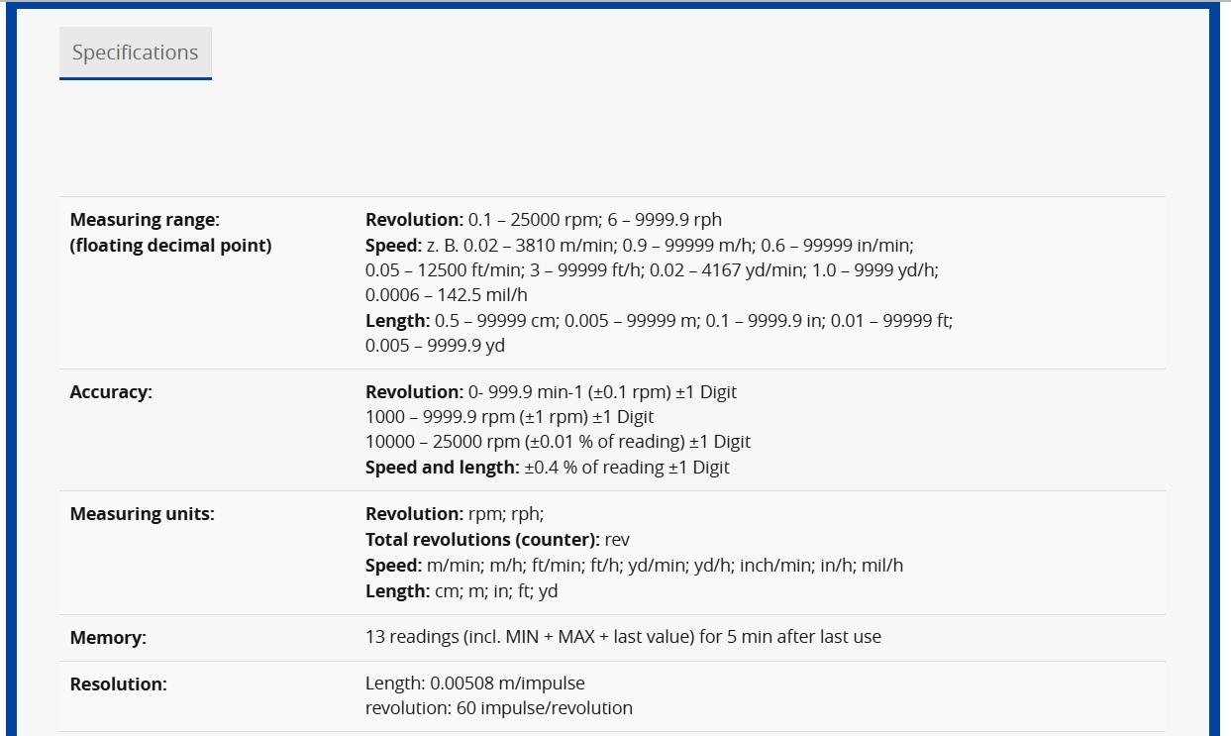
Task: Click the 'Resolution:' row label
Action: coord(119,684)
